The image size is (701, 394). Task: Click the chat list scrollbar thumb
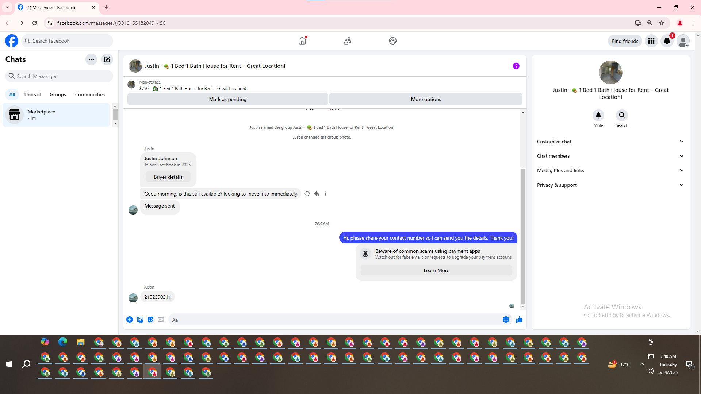coord(115,115)
